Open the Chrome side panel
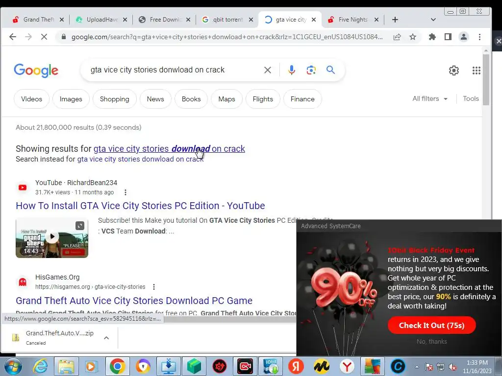 [x=448, y=37]
